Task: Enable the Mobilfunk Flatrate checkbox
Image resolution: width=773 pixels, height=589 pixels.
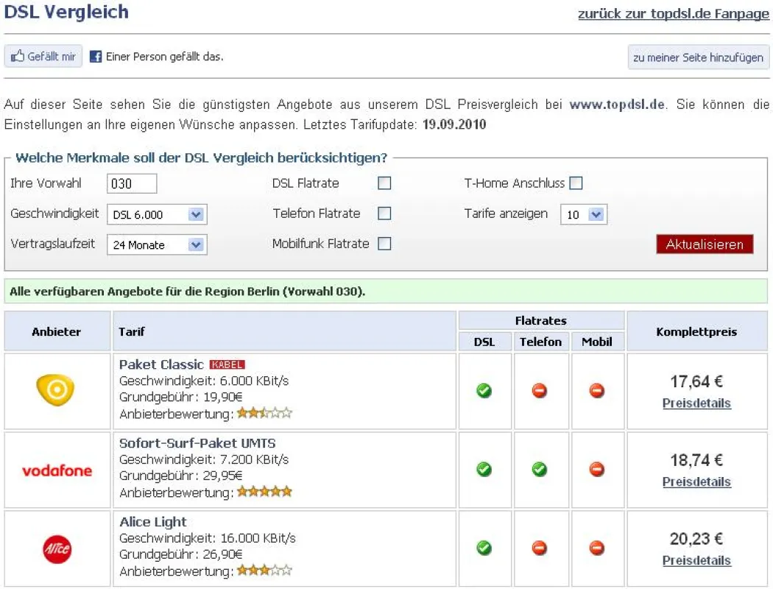Action: pyautogui.click(x=384, y=244)
